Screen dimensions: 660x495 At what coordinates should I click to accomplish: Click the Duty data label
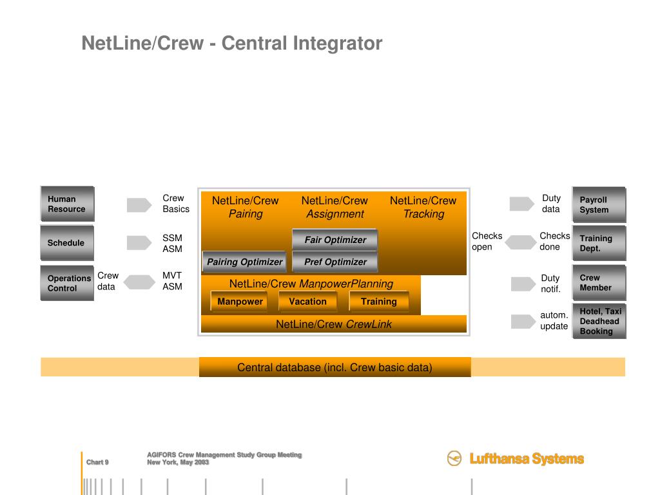click(x=551, y=203)
